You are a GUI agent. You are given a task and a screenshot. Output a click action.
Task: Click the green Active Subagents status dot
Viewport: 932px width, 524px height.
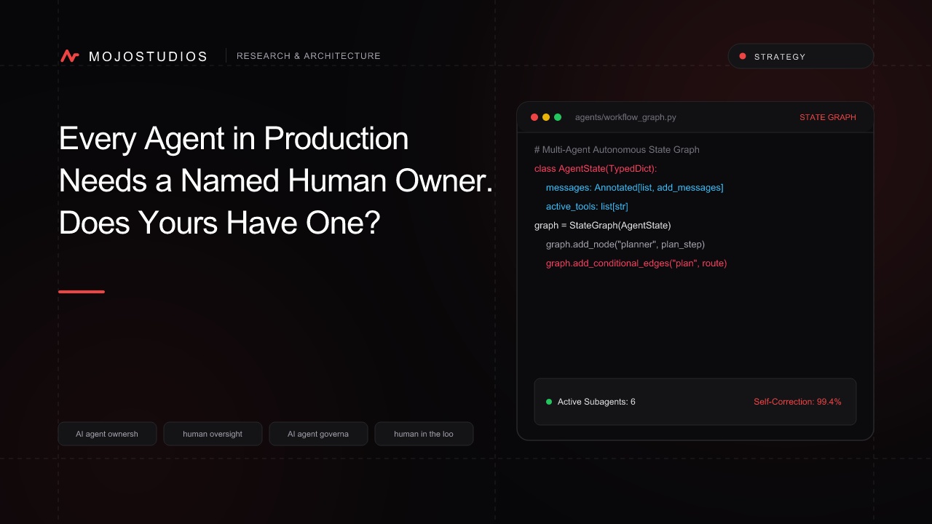(x=549, y=402)
